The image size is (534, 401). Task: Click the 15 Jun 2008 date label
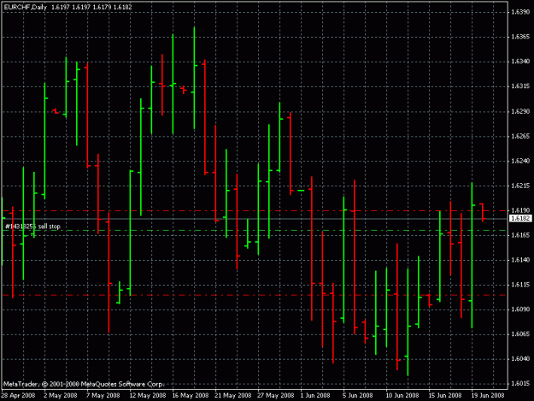[x=445, y=396]
